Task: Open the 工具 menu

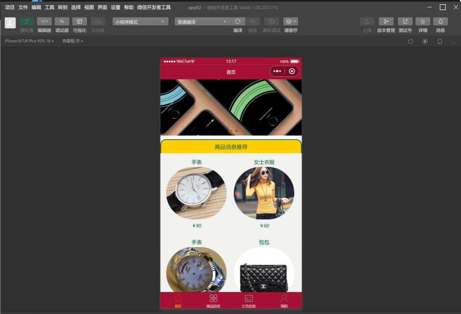Action: (49, 7)
